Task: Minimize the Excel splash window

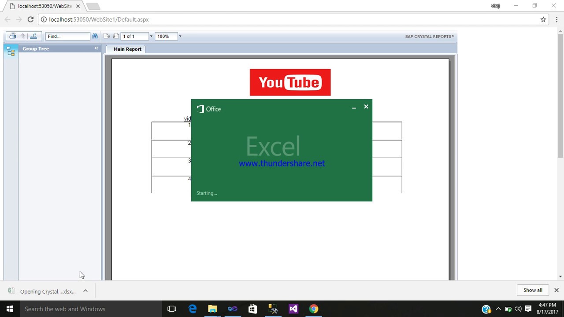Action: click(x=354, y=107)
